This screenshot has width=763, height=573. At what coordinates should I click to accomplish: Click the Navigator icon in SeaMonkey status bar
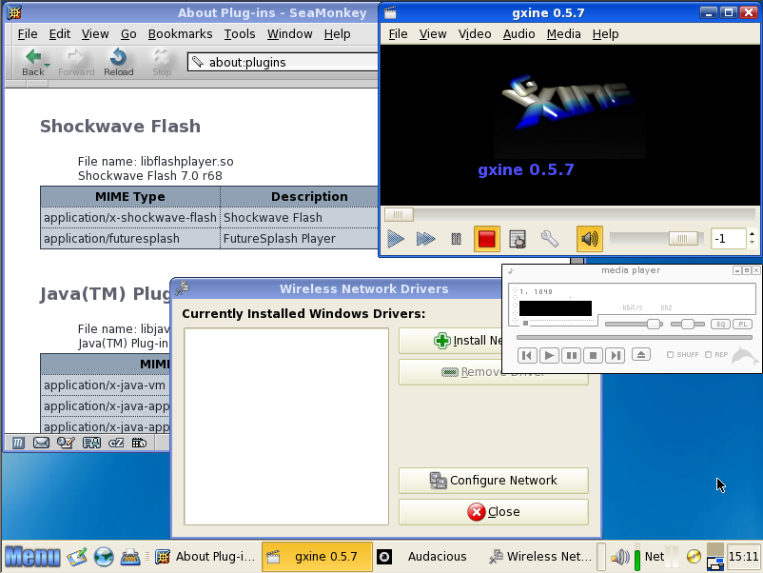[x=18, y=443]
